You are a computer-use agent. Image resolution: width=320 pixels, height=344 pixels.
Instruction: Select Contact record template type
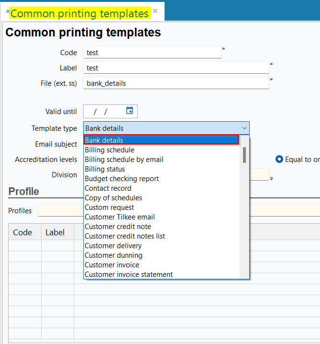pyautogui.click(x=108, y=188)
